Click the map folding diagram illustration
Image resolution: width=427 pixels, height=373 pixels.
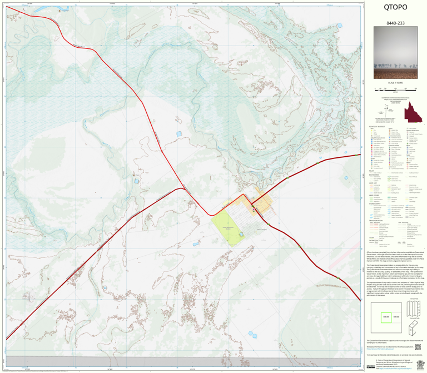click(x=414, y=309)
